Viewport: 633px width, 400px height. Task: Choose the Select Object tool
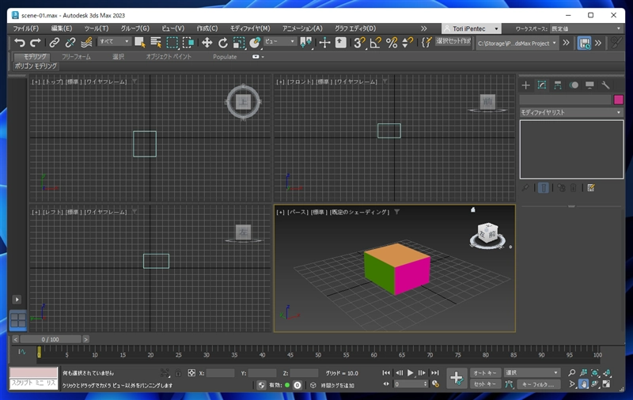[140, 43]
